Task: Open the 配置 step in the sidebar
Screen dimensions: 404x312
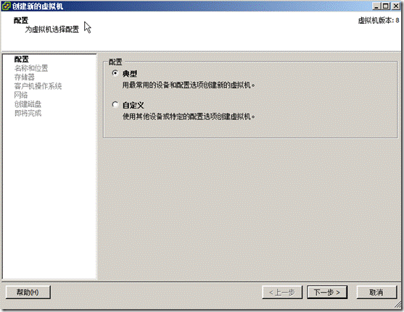Action: click(21, 59)
